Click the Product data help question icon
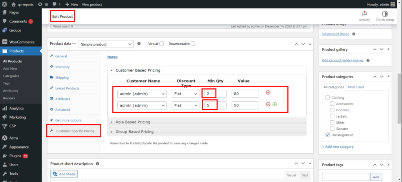This screenshot has height=182, width=402. click(139, 44)
